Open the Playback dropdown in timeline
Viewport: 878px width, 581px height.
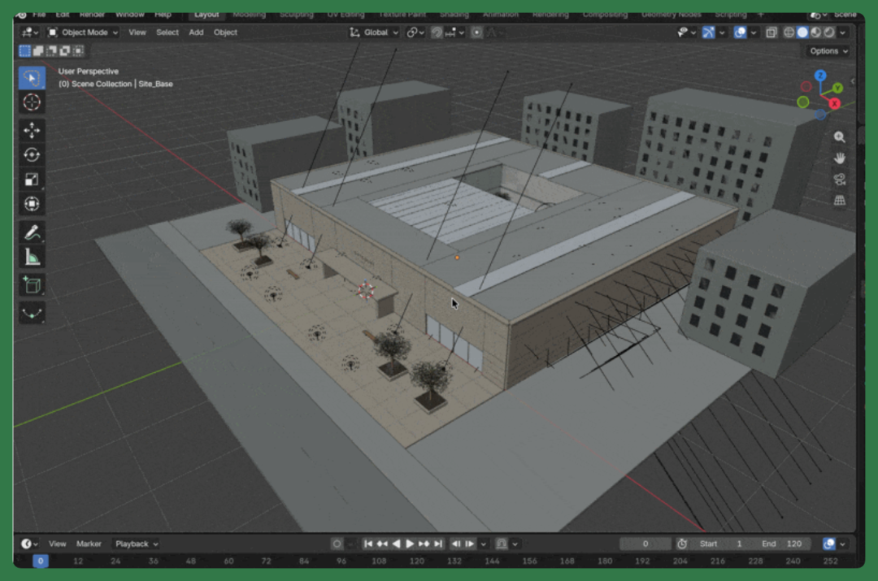click(x=136, y=544)
